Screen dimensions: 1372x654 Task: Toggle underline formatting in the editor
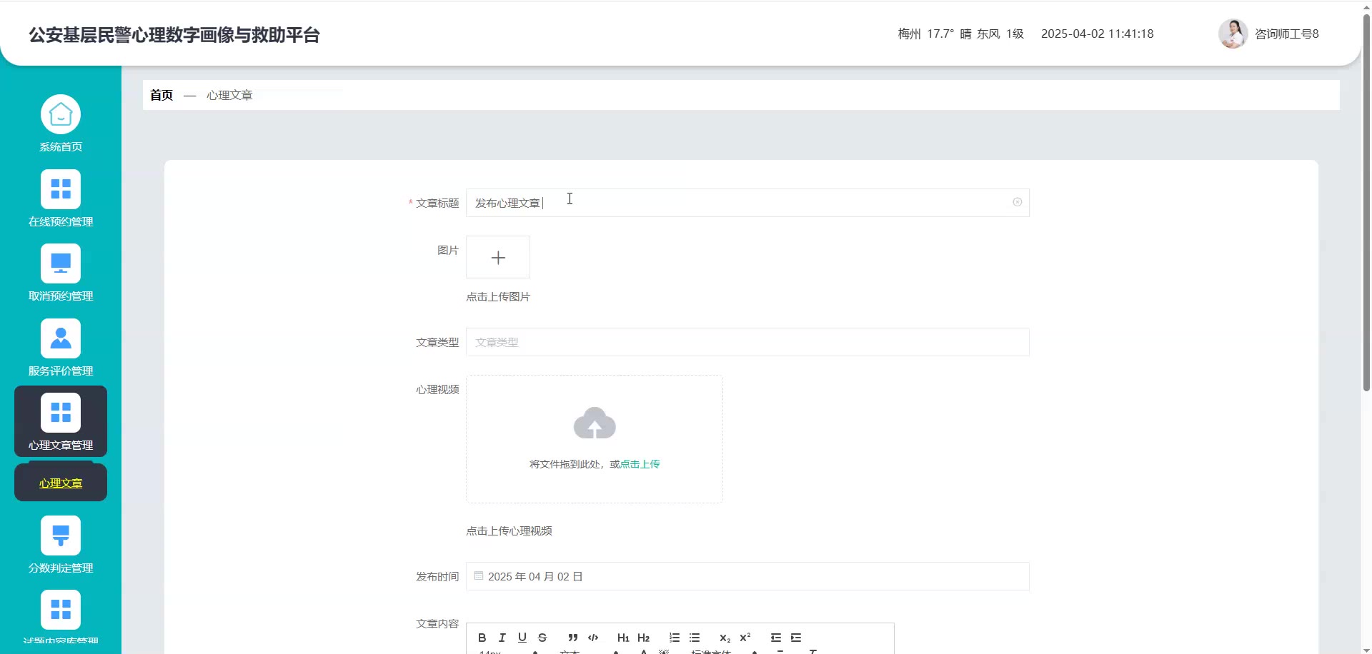tap(522, 638)
